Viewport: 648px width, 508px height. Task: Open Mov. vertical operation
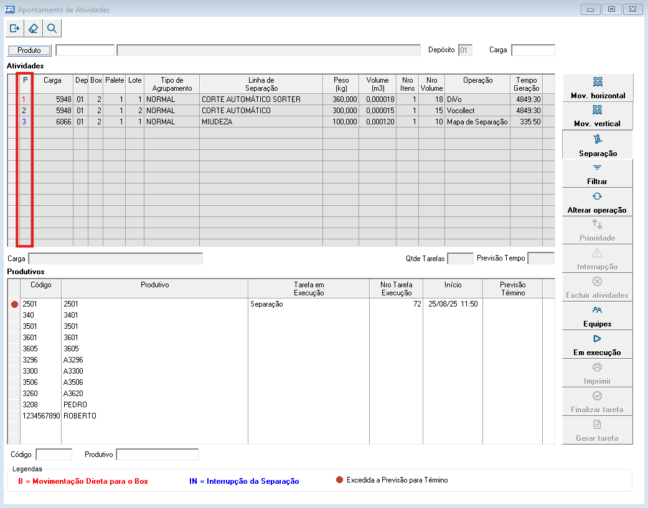point(598,116)
